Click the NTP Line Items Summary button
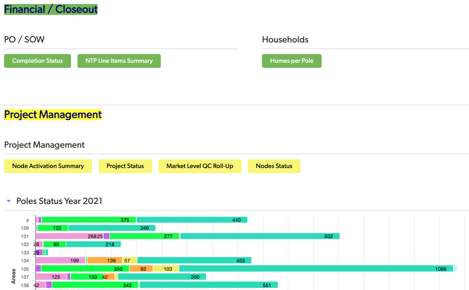 [119, 61]
